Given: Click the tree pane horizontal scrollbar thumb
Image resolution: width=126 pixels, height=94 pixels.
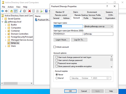Looking at the screenshot, I should [x=11, y=83].
